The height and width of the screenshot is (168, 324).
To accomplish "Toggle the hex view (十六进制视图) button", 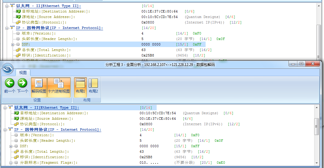I will click(59, 87).
